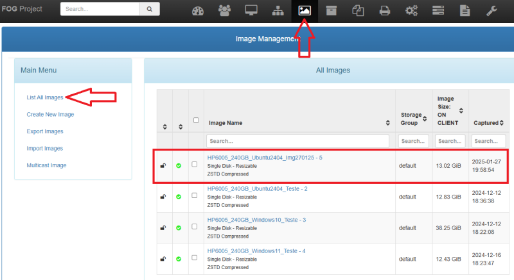The width and height of the screenshot is (514, 280).
Task: Select List All Images in Main Menu
Action: pos(45,97)
